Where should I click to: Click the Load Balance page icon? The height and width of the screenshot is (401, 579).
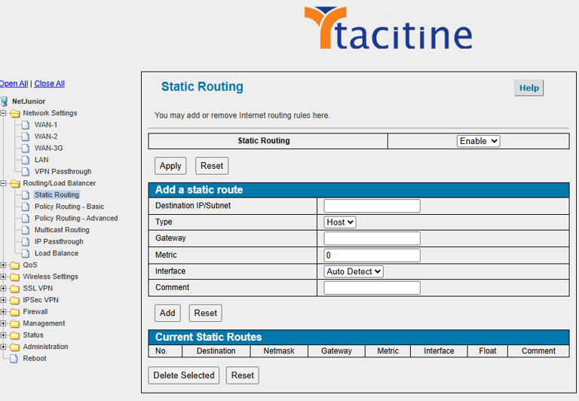pyautogui.click(x=26, y=253)
